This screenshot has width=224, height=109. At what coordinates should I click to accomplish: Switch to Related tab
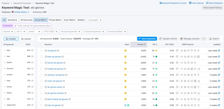[81, 20]
